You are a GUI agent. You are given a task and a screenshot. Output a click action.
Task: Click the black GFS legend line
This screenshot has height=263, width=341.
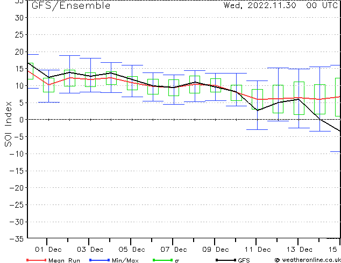tap(226, 260)
